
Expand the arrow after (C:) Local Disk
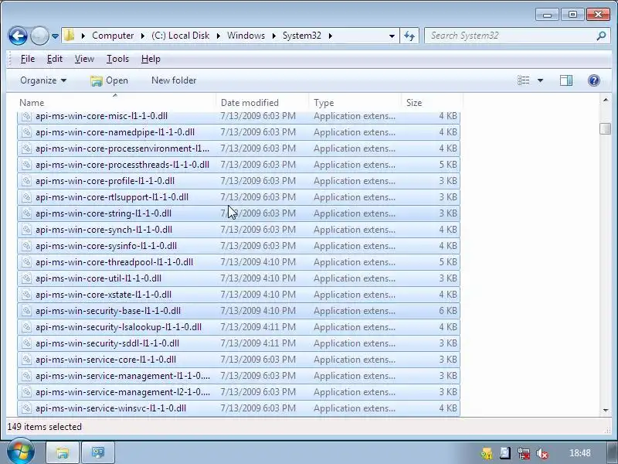coord(219,36)
